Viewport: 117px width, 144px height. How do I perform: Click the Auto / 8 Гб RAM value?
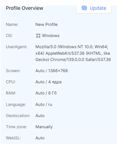(46, 93)
